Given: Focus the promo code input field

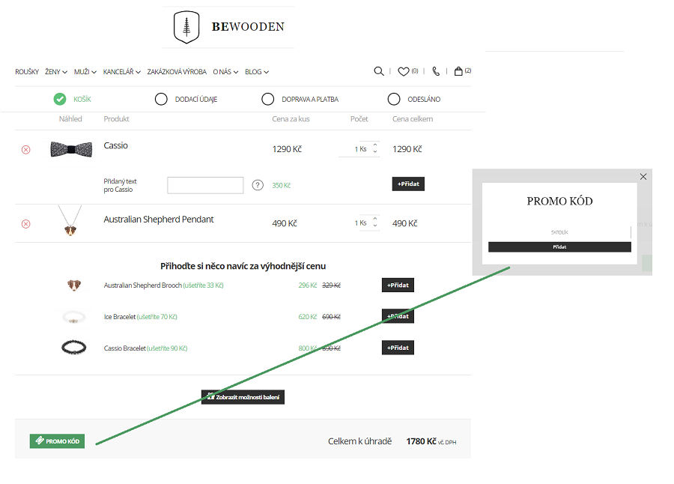Looking at the screenshot, I should click(559, 232).
